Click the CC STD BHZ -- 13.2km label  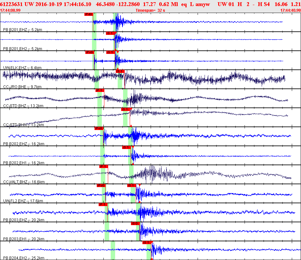[23, 106]
